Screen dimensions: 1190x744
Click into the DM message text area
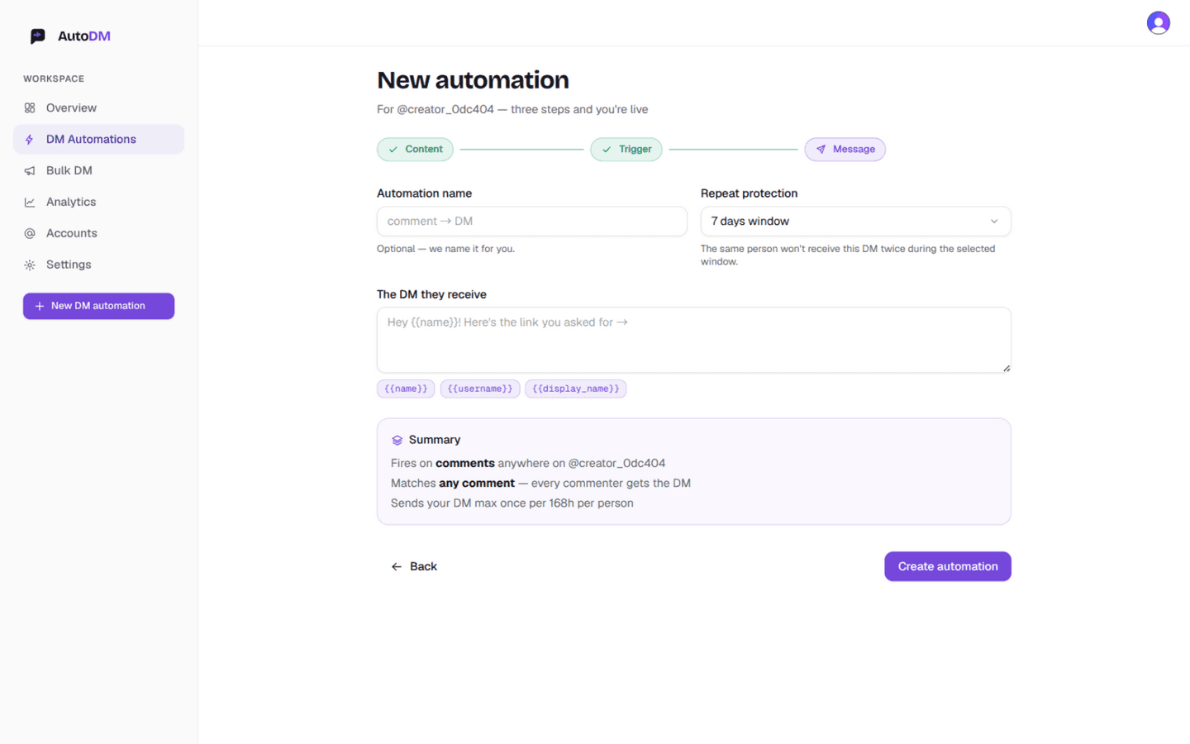pos(693,341)
